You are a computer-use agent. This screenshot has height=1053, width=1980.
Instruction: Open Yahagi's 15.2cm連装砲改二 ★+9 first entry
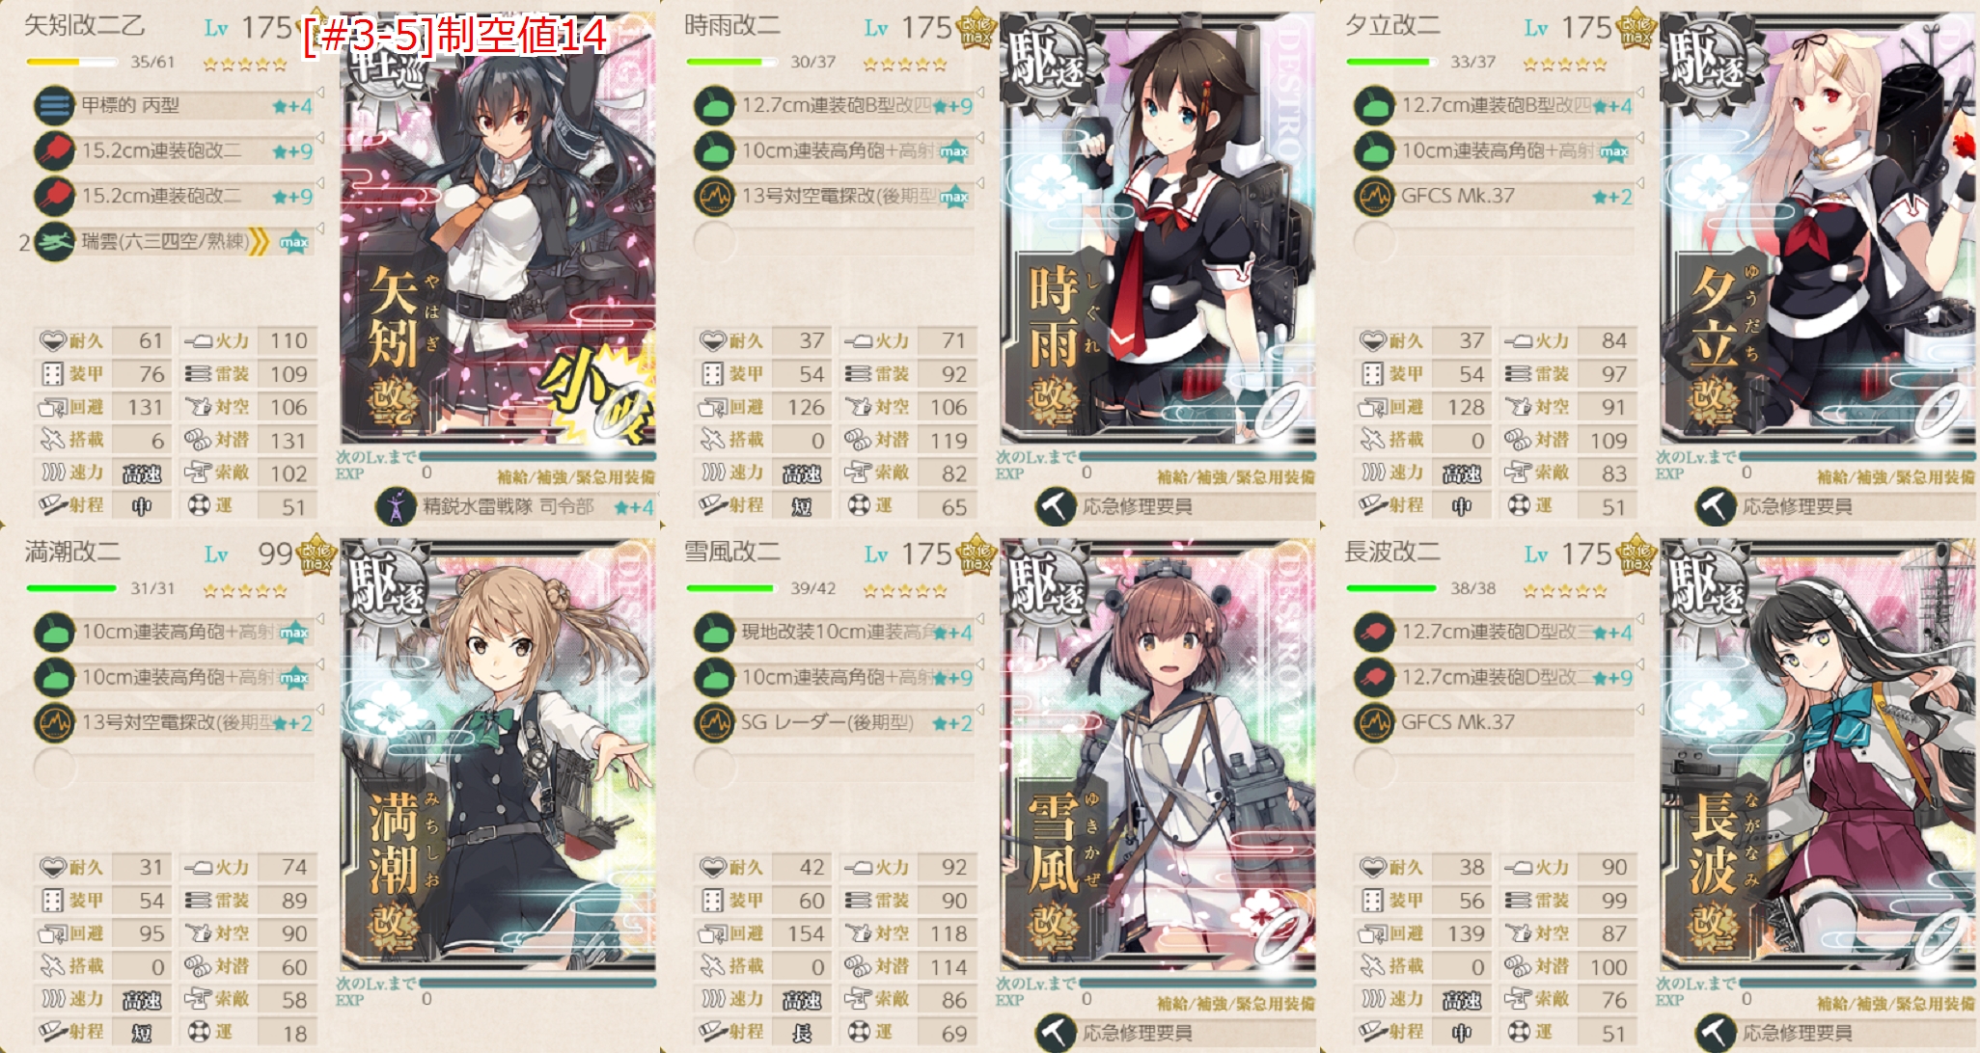(175, 150)
